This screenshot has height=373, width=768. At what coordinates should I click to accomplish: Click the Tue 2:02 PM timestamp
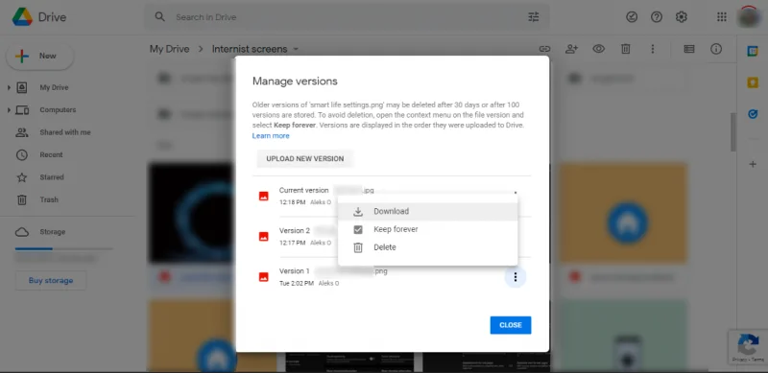pyautogui.click(x=297, y=284)
